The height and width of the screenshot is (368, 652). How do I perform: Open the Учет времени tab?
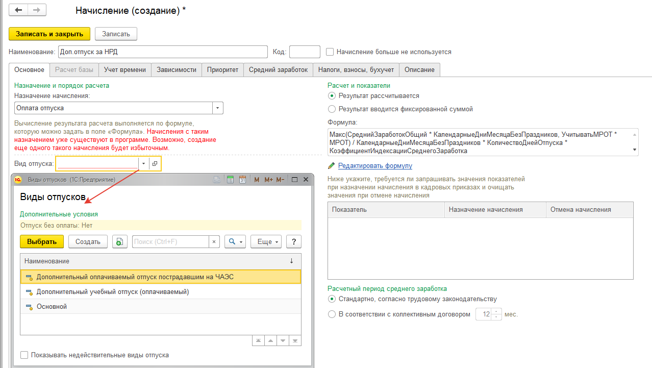(125, 70)
